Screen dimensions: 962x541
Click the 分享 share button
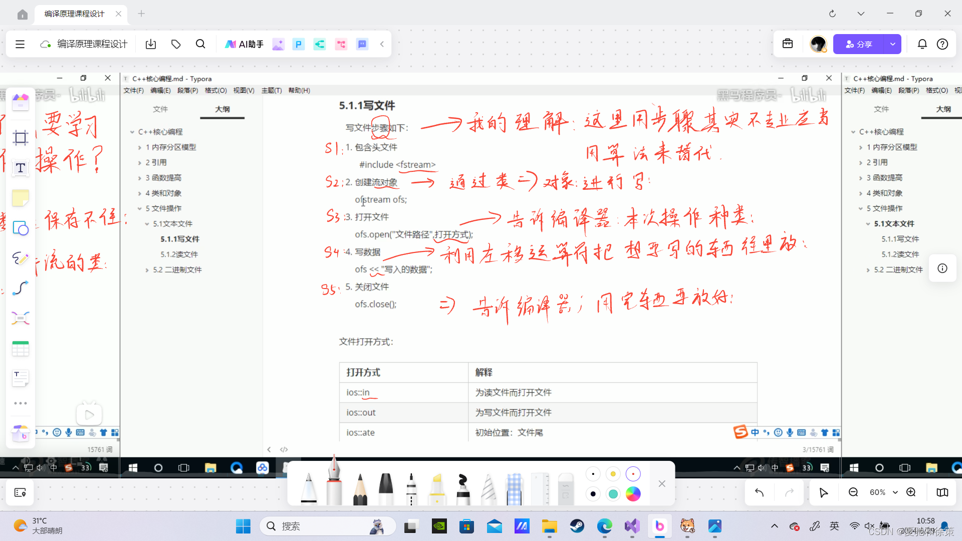tap(858, 44)
